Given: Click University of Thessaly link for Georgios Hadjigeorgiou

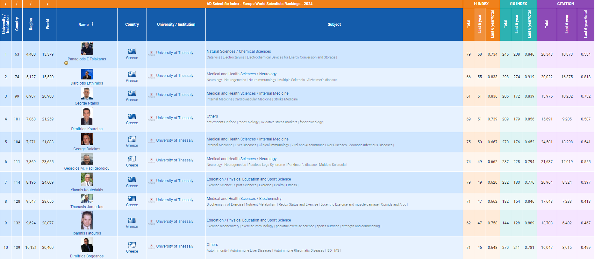Looking at the screenshot, I should (x=175, y=160).
